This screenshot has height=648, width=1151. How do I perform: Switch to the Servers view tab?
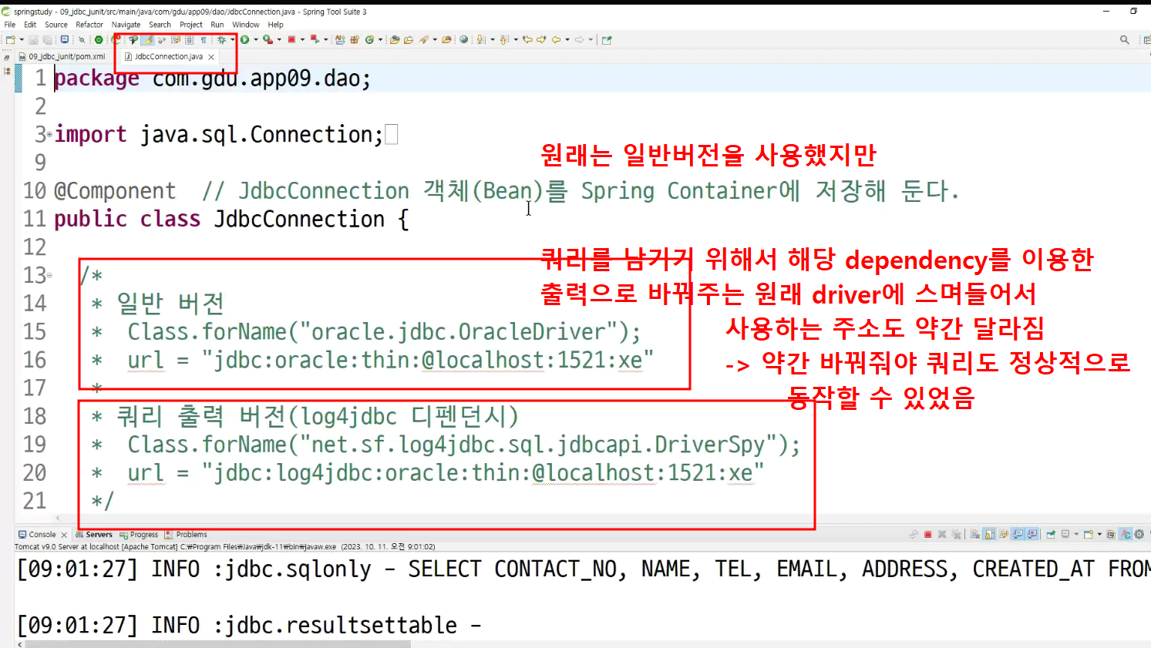pyautogui.click(x=93, y=535)
